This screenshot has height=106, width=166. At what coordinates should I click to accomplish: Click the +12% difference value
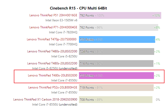click(156, 16)
